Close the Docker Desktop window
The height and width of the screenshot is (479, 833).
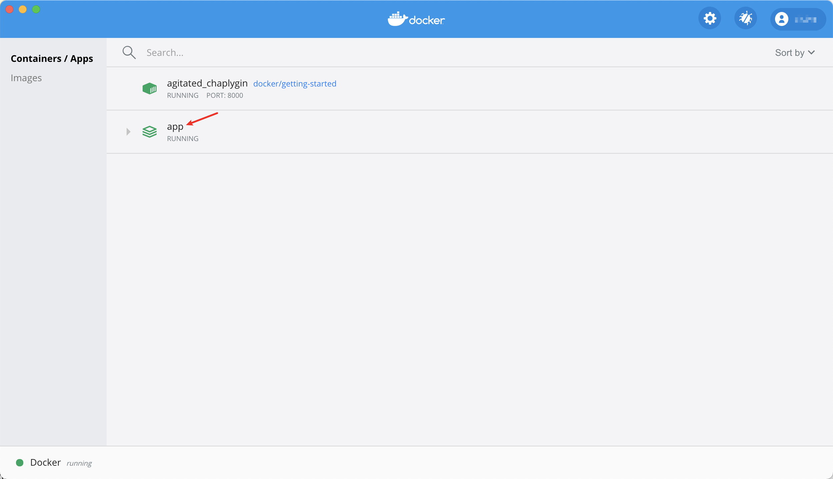click(9, 9)
